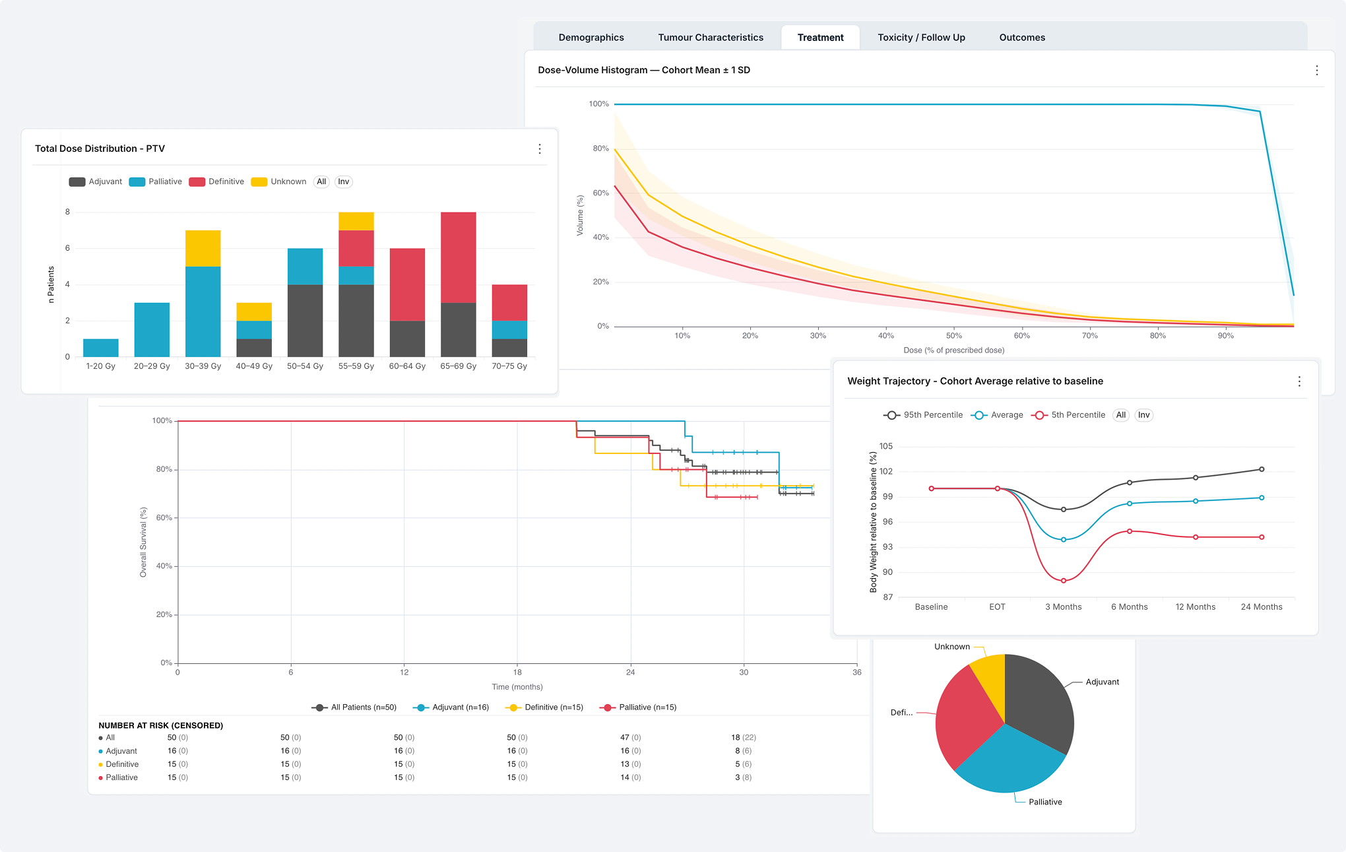Toggle Average line in weight trajectory legend
This screenshot has height=852, width=1346.
pyautogui.click(x=997, y=415)
